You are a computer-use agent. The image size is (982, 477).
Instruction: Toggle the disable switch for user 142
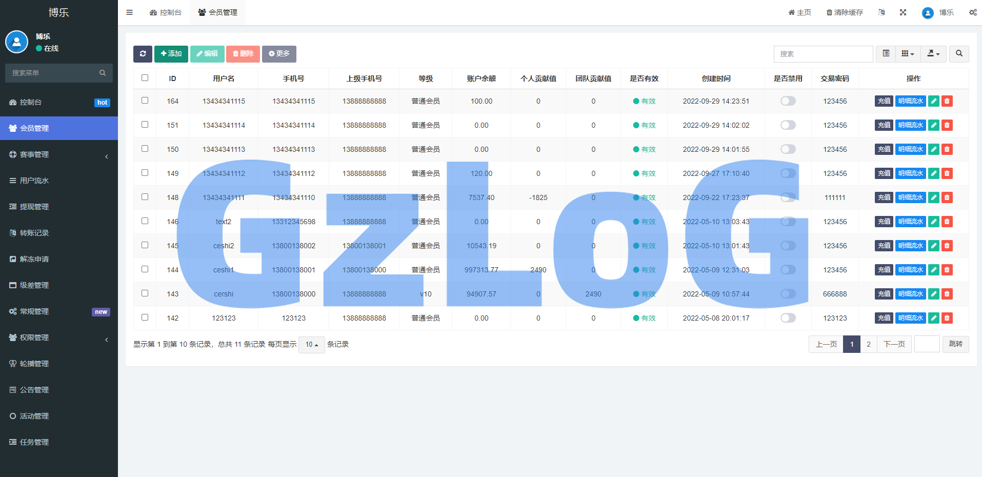788,318
